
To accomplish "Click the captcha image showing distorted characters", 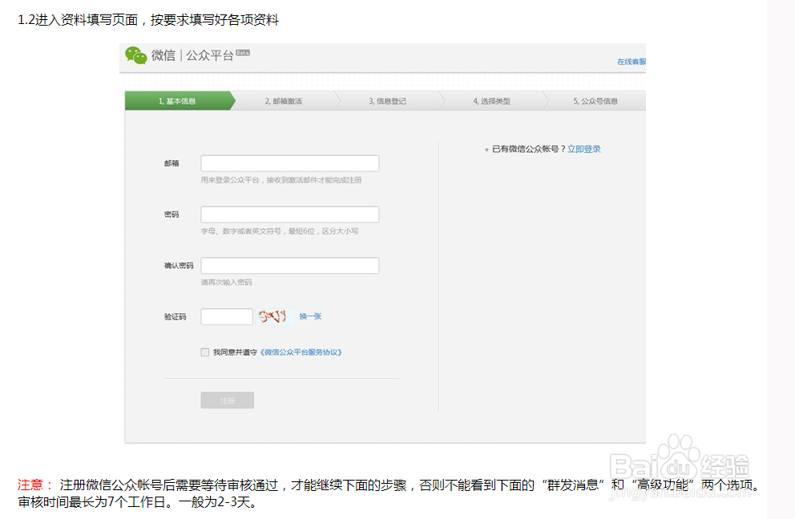I will tap(272, 316).
